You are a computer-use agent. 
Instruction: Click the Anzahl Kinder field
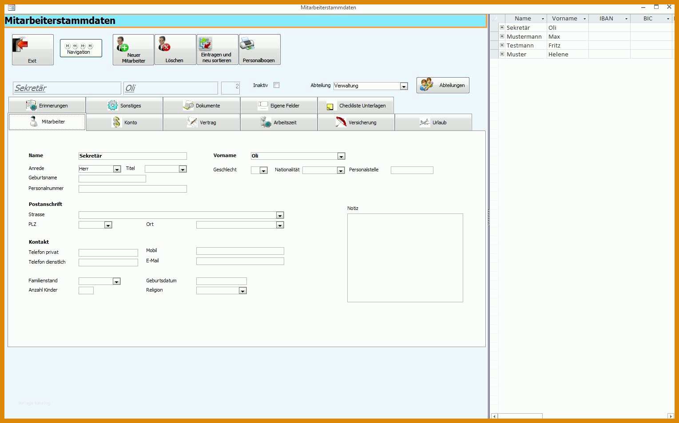86,291
